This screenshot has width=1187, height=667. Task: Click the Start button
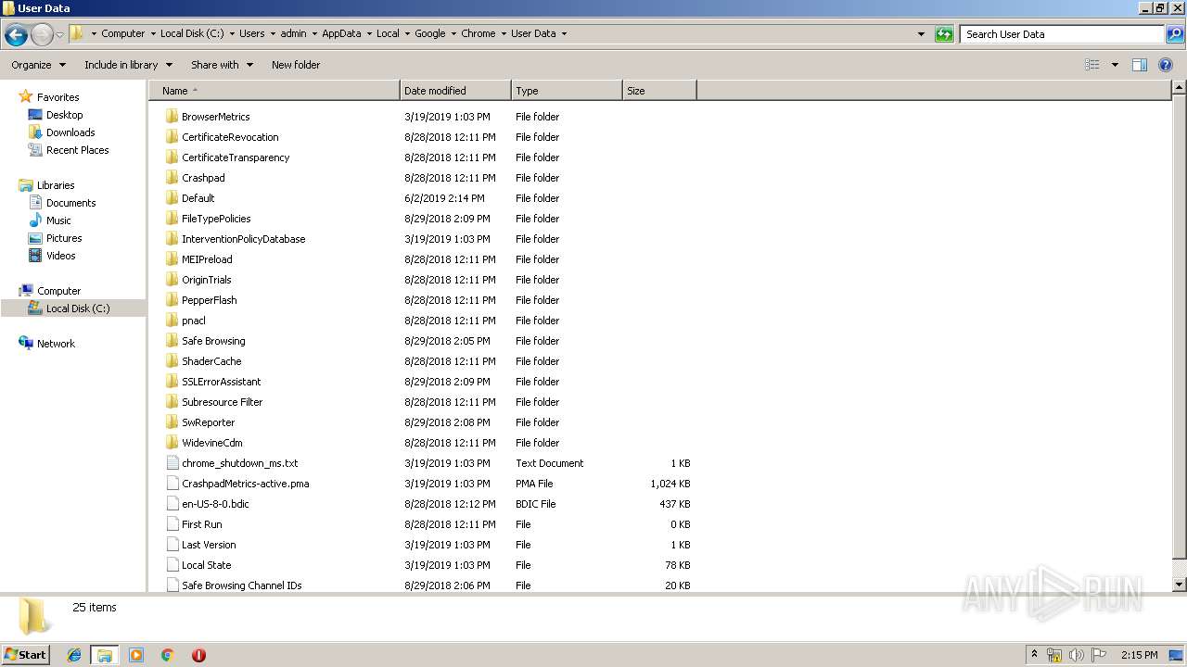coord(25,655)
